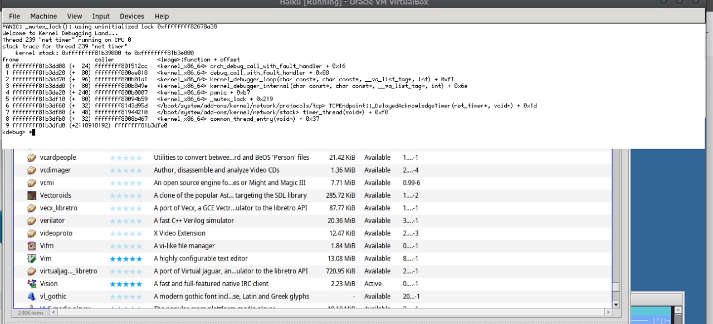Viewport: 713px width, 324px height.
Task: Select the verilator package name
Action: coord(52,220)
